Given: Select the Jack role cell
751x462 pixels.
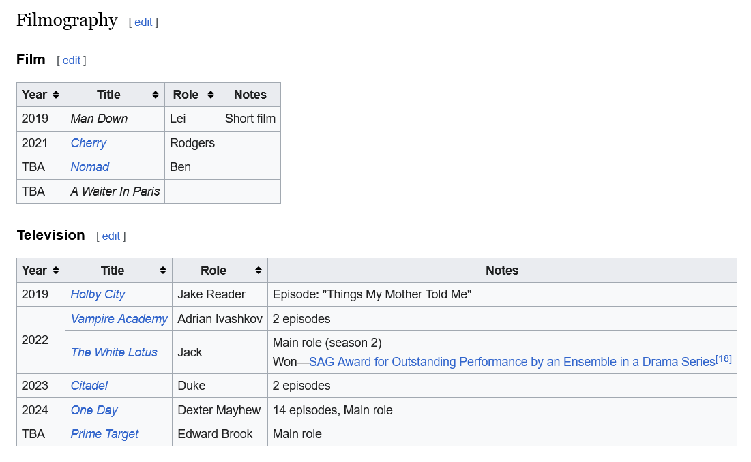Looking at the screenshot, I should pos(220,352).
